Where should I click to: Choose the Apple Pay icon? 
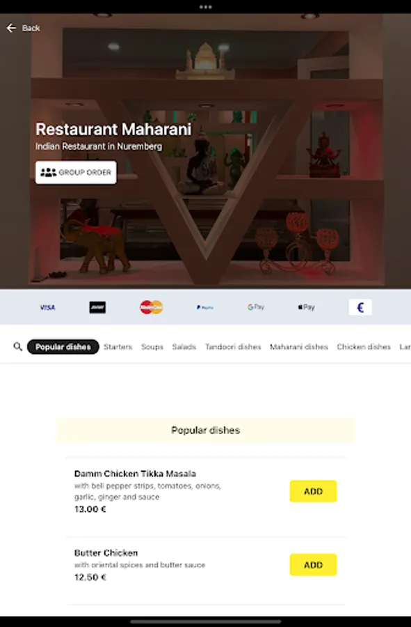coord(307,307)
